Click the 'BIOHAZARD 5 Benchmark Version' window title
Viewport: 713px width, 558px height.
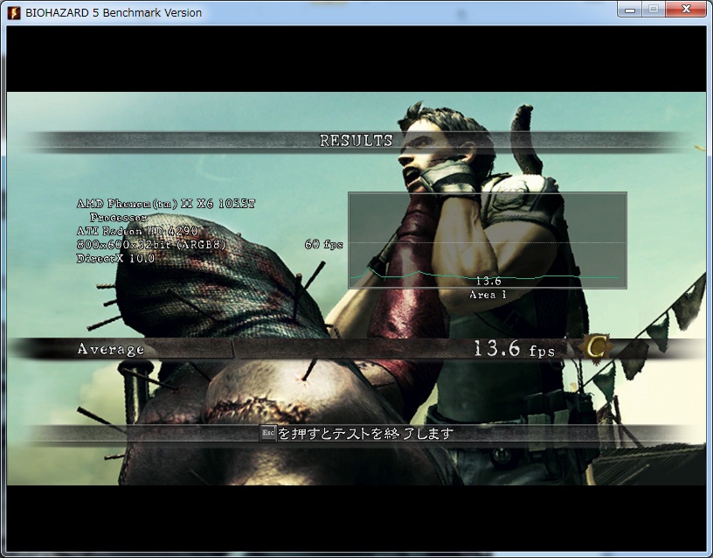[114, 13]
